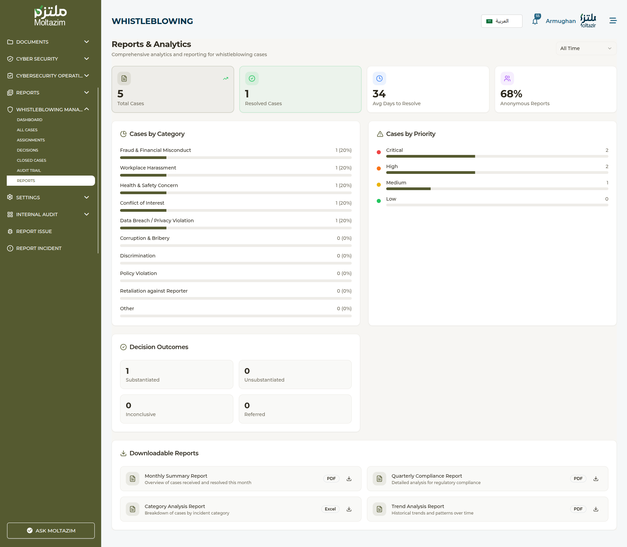
Task: Open the All Time period dropdown
Action: [586, 48]
